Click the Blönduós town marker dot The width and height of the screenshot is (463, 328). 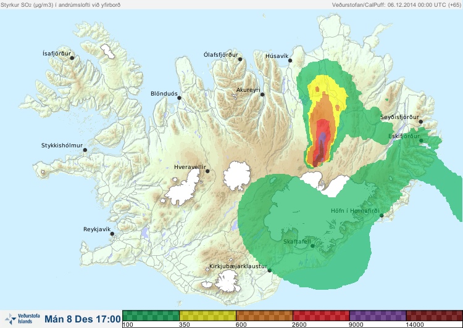pos(179,97)
